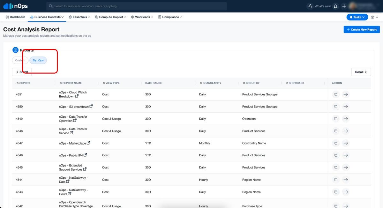Open NatGateway Data report 4544 arrow
Screen dimensions: 383x208
346,180
